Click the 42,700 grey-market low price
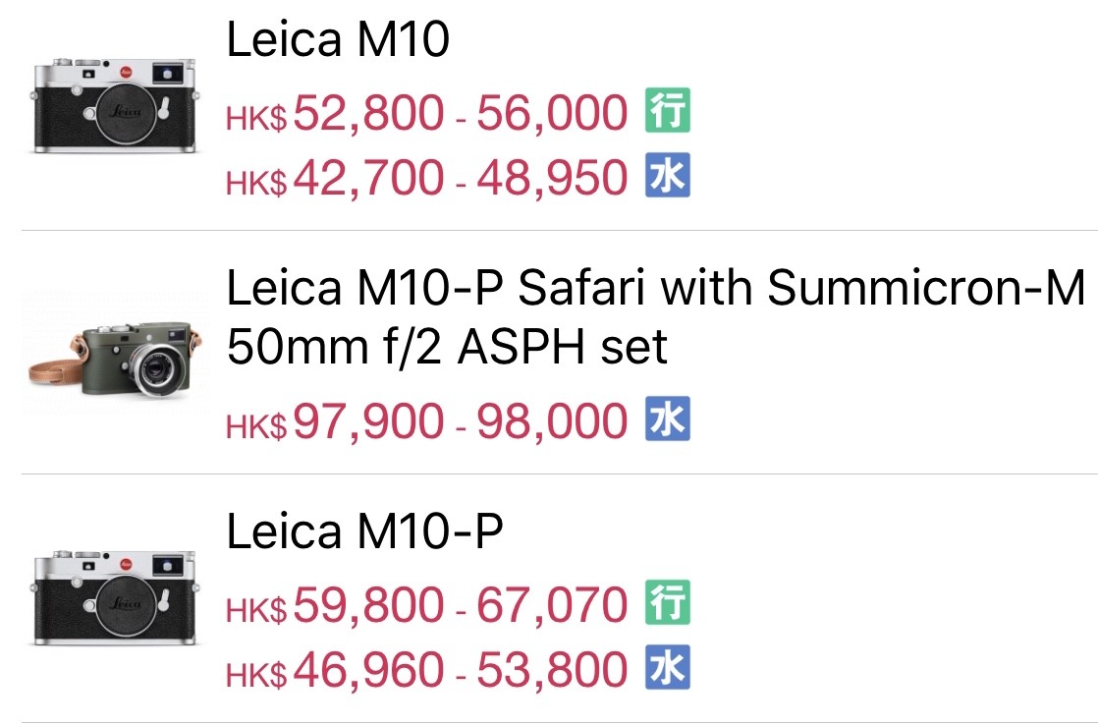 click(x=368, y=179)
